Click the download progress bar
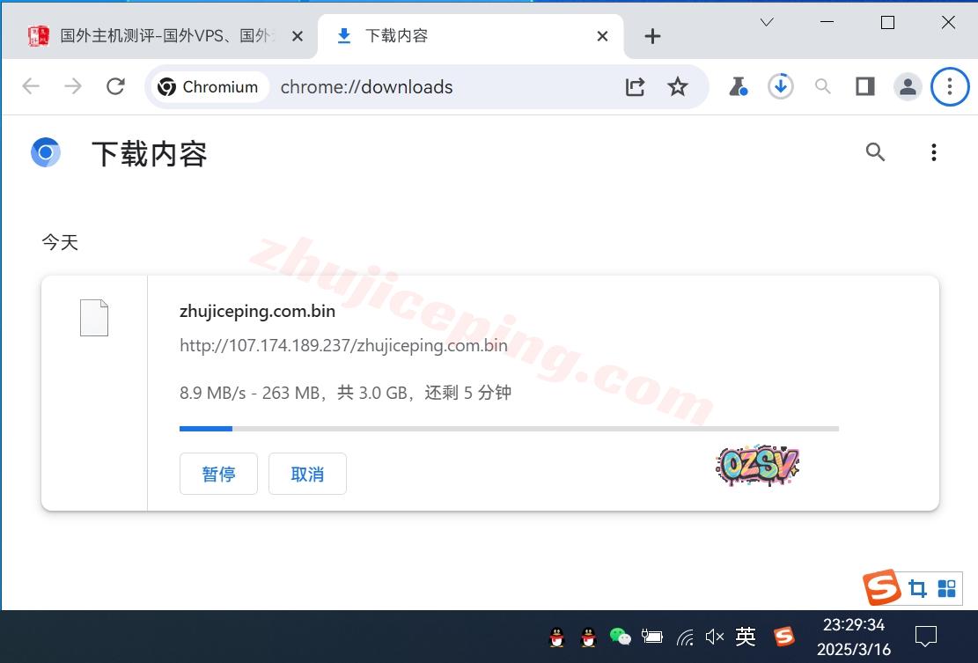978x663 pixels. pyautogui.click(x=509, y=429)
